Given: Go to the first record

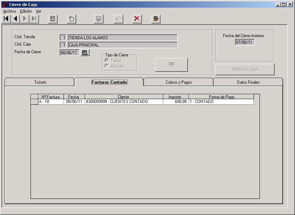Looking at the screenshot, I should [6, 19].
